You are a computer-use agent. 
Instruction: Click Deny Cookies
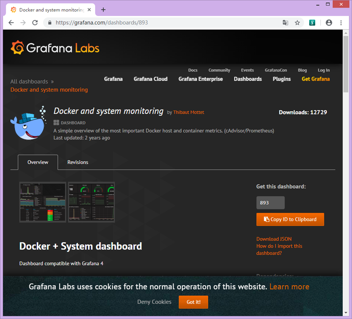tap(154, 302)
